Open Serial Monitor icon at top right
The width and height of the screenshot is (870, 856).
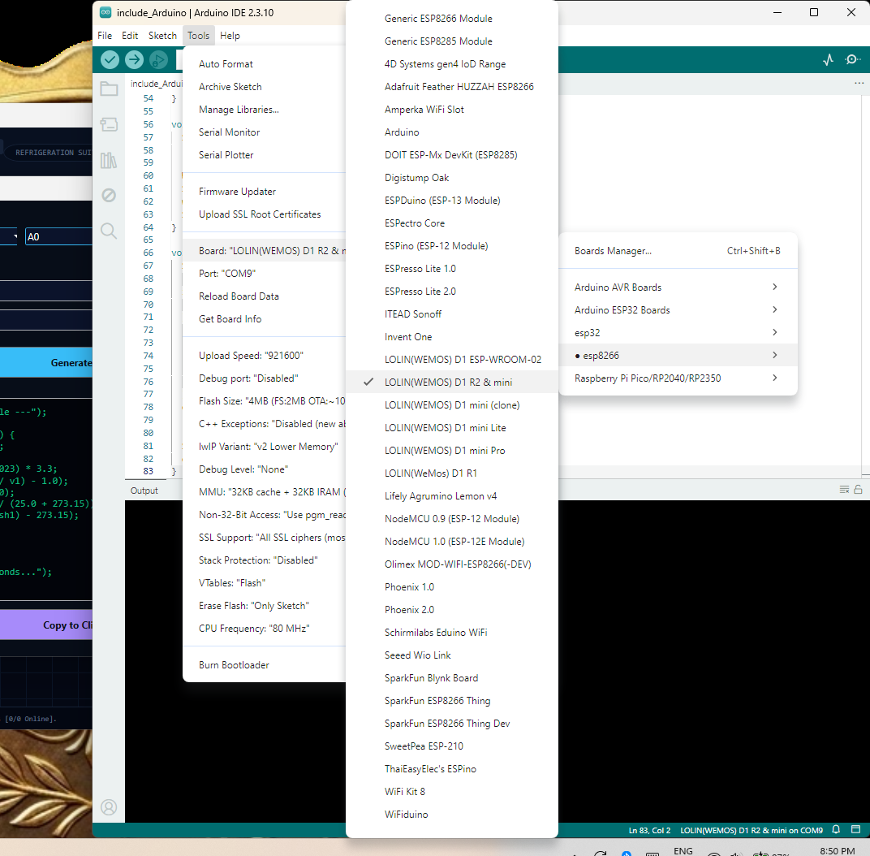pos(852,59)
